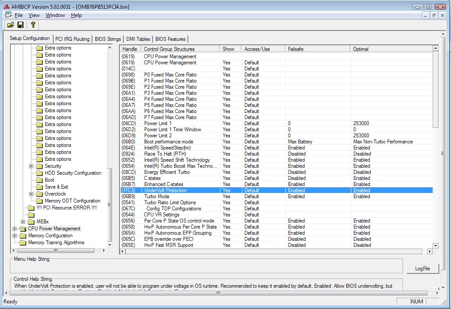Switch to the BIOS Strings tab

(x=108, y=39)
